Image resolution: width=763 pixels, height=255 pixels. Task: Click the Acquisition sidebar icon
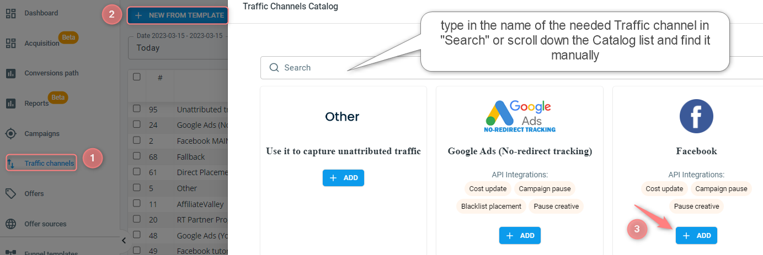point(10,44)
